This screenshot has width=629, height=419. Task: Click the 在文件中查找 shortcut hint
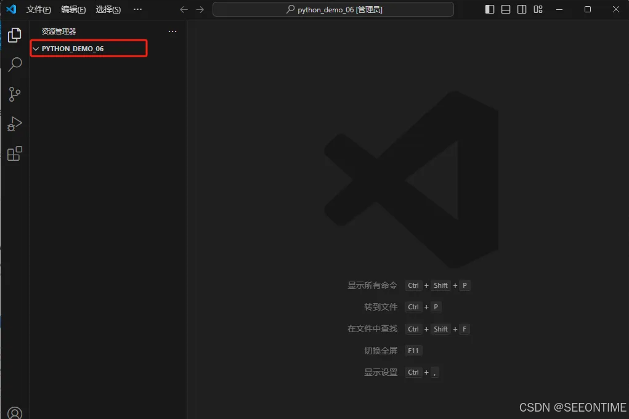click(x=372, y=328)
